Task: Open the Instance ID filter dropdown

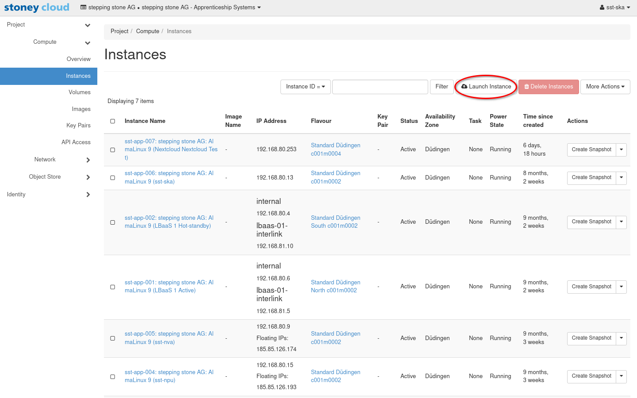Action: (305, 87)
